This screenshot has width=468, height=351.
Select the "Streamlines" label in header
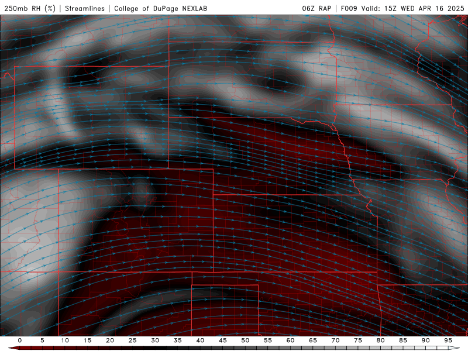[85, 8]
